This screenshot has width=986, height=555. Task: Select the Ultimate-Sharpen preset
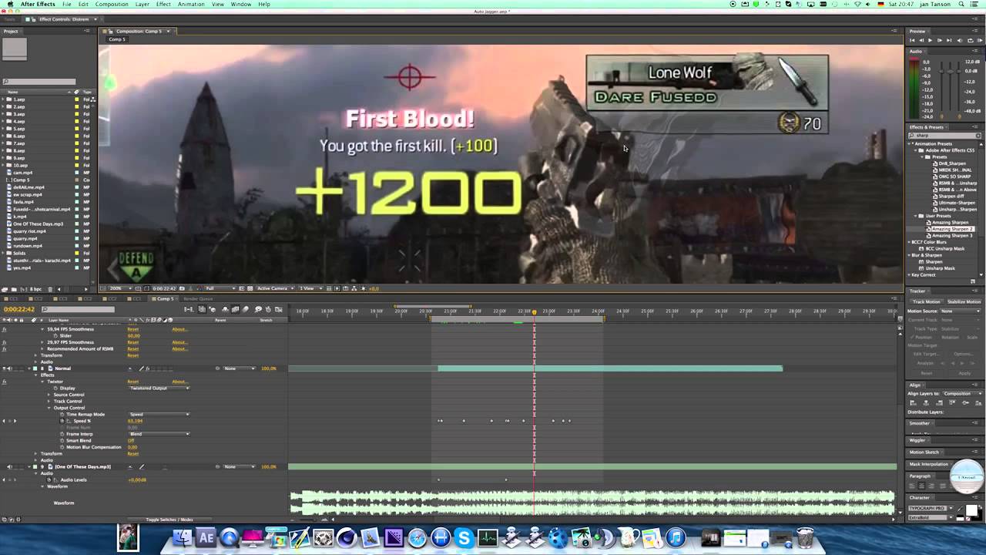[x=954, y=203]
